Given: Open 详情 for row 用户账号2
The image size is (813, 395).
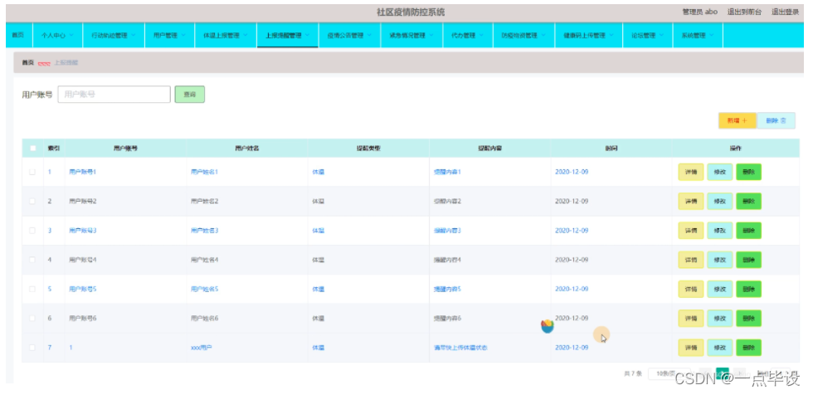Looking at the screenshot, I should click(690, 201).
